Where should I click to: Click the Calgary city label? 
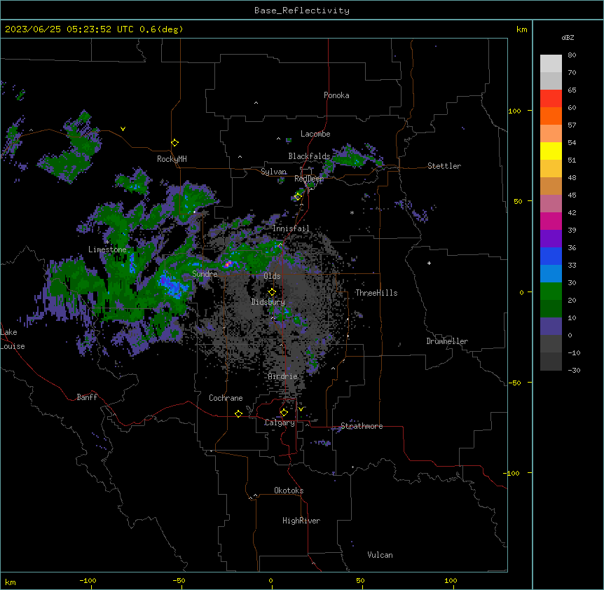point(280,423)
